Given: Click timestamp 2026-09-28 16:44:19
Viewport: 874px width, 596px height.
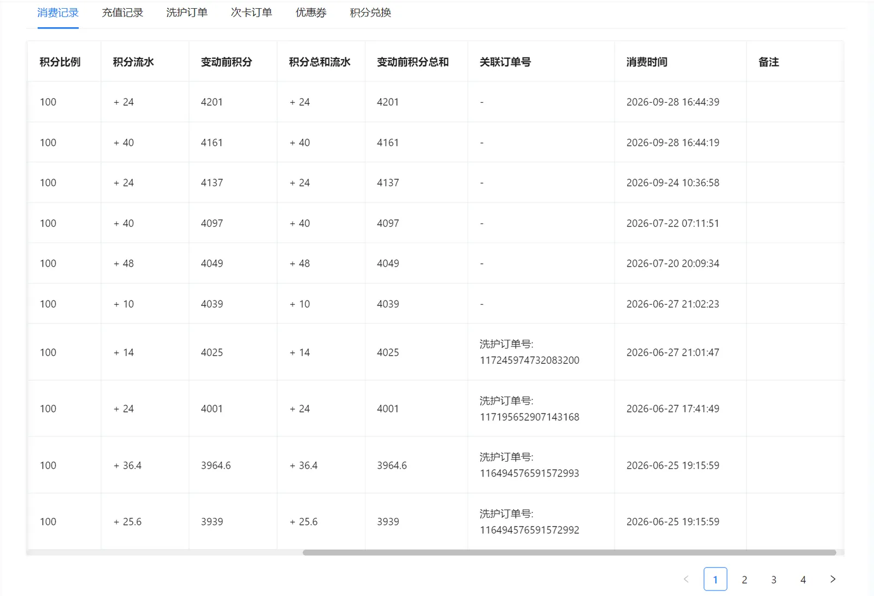Looking at the screenshot, I should (673, 143).
